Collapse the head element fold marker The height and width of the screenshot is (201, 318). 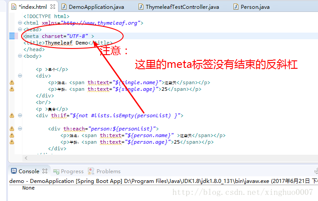[x=20, y=29]
